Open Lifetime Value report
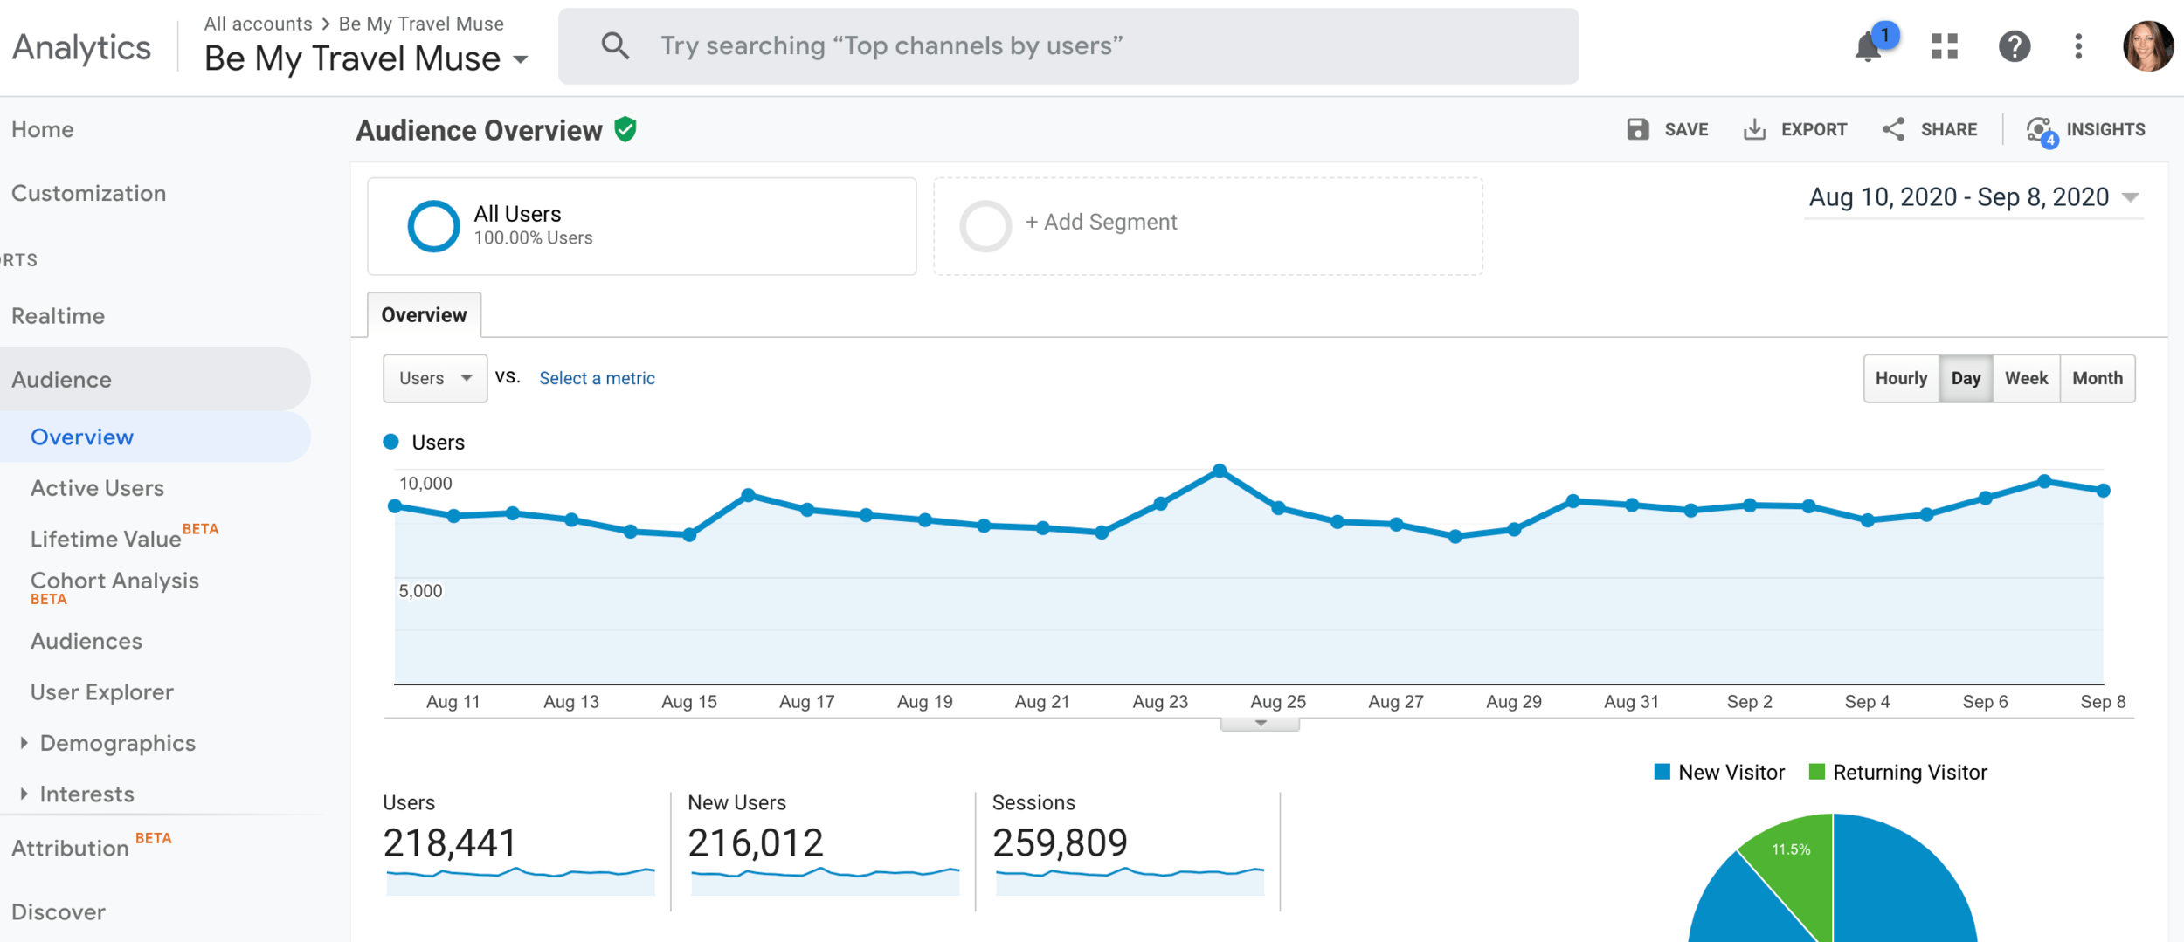This screenshot has height=942, width=2184. pyautogui.click(x=106, y=539)
